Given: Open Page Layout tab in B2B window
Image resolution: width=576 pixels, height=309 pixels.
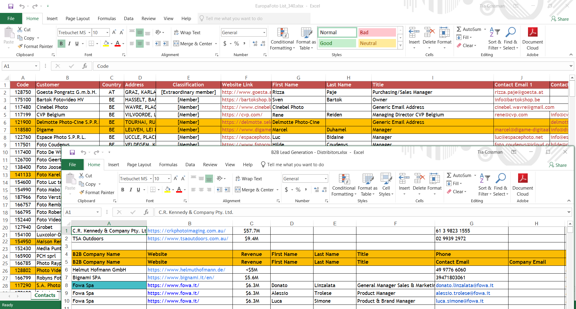Looking at the screenshot, I should [x=139, y=164].
